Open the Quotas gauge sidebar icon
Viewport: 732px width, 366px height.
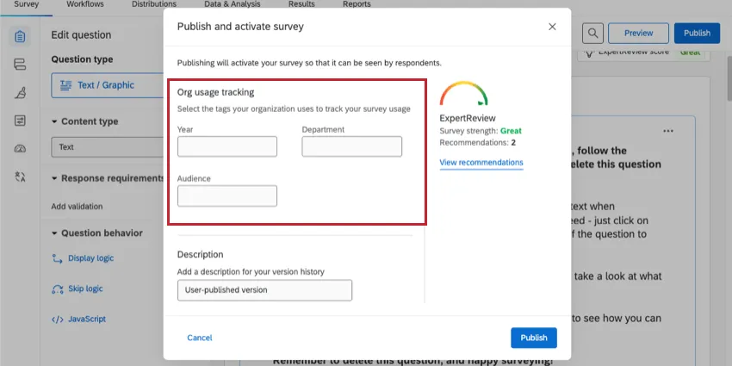pos(20,149)
